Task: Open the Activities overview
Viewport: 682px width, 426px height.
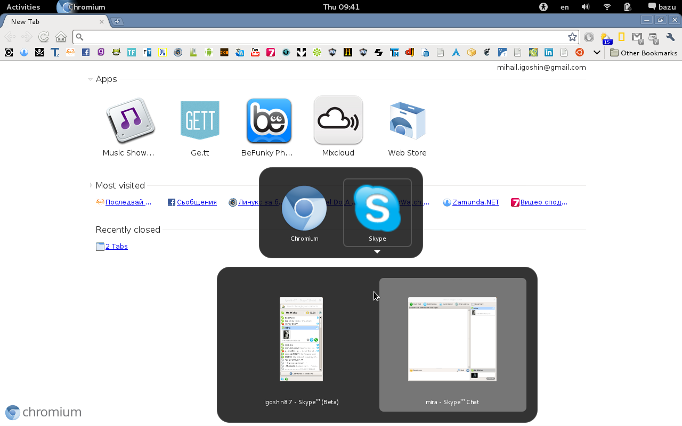Action: (23, 7)
